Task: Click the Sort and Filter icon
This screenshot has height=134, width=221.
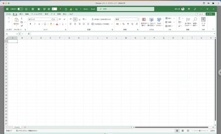Action: (x=188, y=20)
